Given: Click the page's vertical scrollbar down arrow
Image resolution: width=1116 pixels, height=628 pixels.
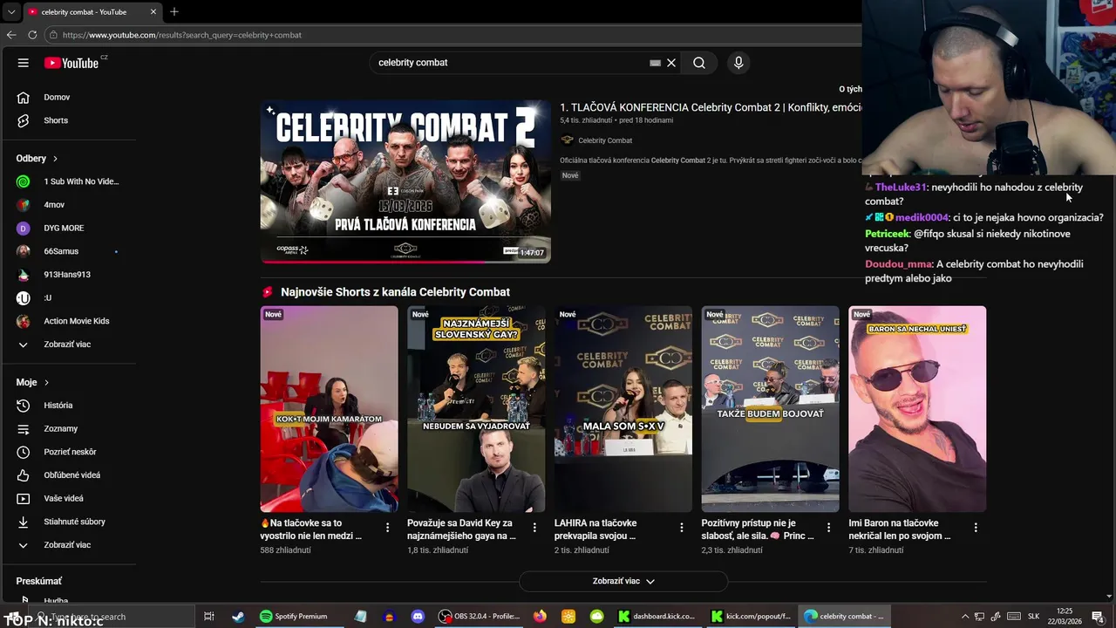Looking at the screenshot, I should [1109, 597].
